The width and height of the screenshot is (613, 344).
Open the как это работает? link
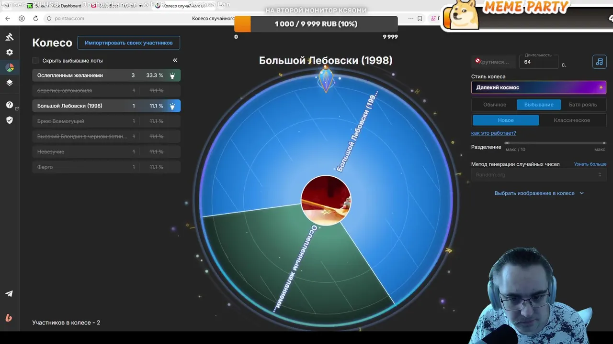click(x=493, y=133)
